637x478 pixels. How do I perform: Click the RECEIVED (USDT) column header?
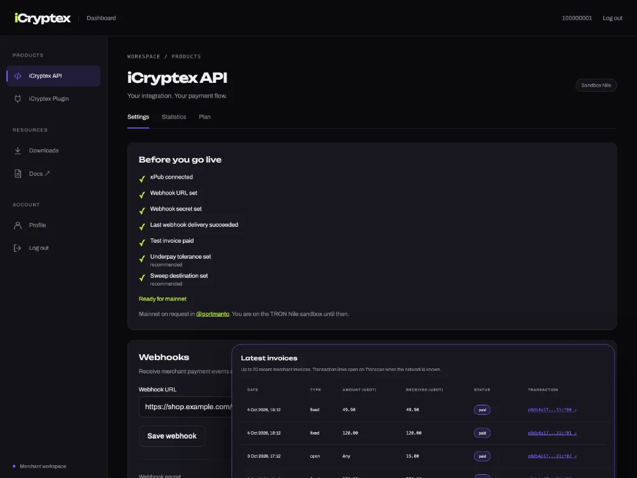[424, 390]
